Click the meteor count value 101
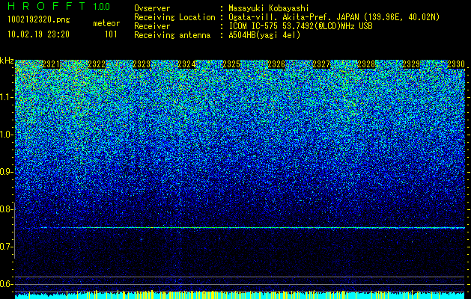This screenshot has width=471, height=299. [x=111, y=34]
